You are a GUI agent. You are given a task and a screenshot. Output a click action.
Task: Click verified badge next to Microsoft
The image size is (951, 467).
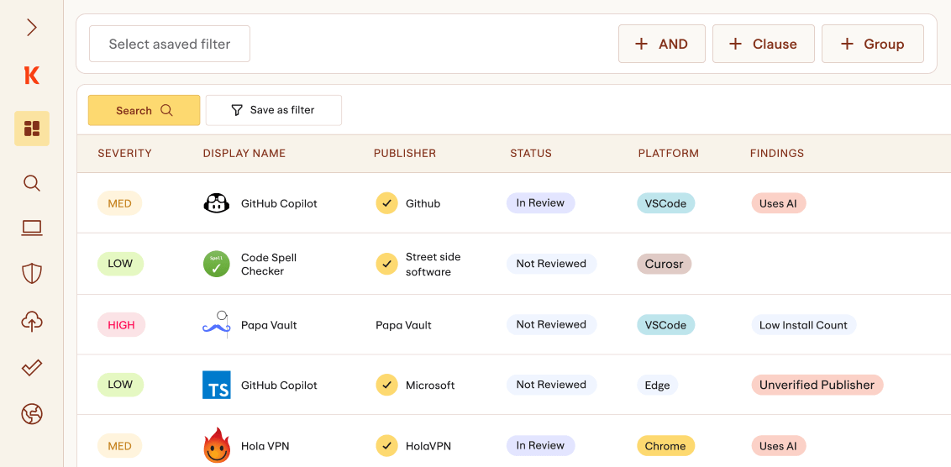tap(386, 386)
